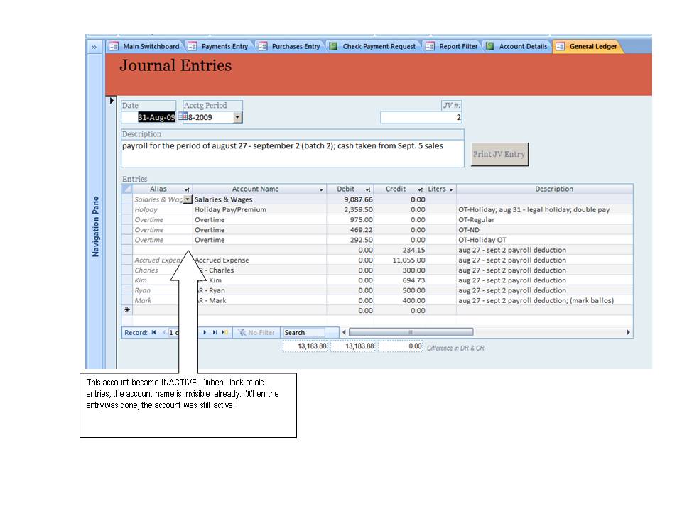Click the JV # input field

(x=421, y=117)
